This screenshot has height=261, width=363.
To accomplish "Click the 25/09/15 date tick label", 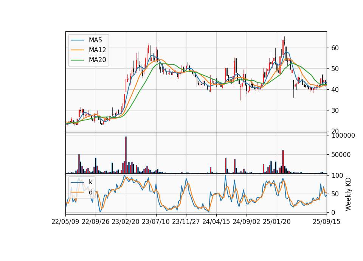I will click(327, 222).
